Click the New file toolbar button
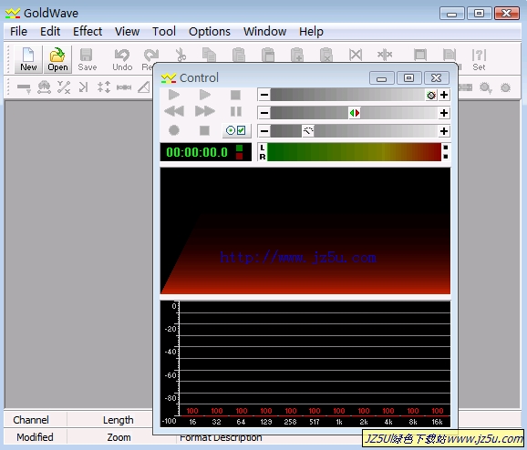527x450 pixels. (x=28, y=59)
